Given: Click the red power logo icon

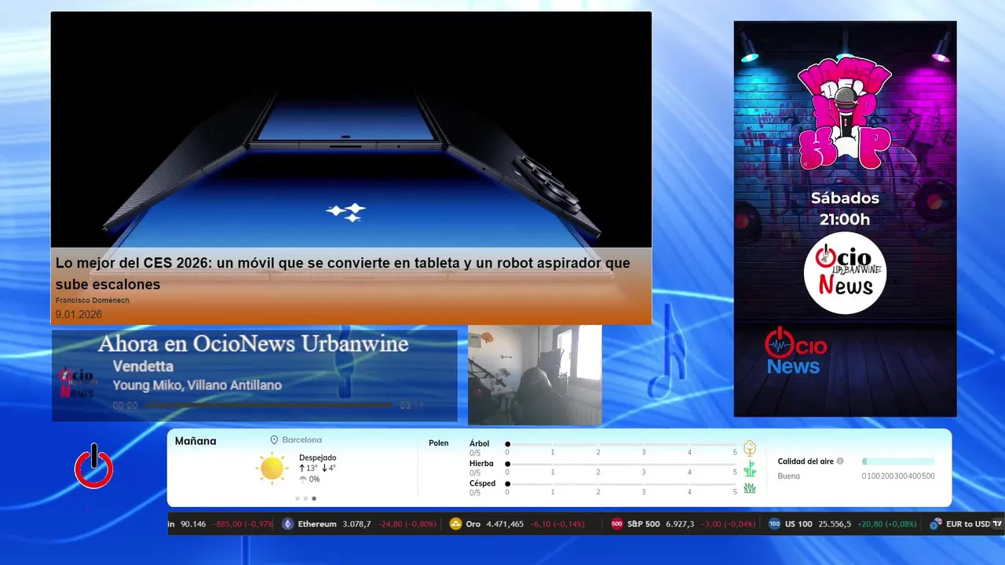Looking at the screenshot, I should click(94, 467).
